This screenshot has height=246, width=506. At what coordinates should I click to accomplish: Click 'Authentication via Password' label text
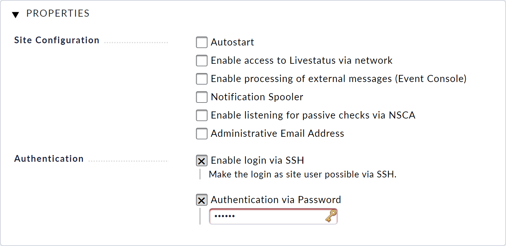click(276, 200)
